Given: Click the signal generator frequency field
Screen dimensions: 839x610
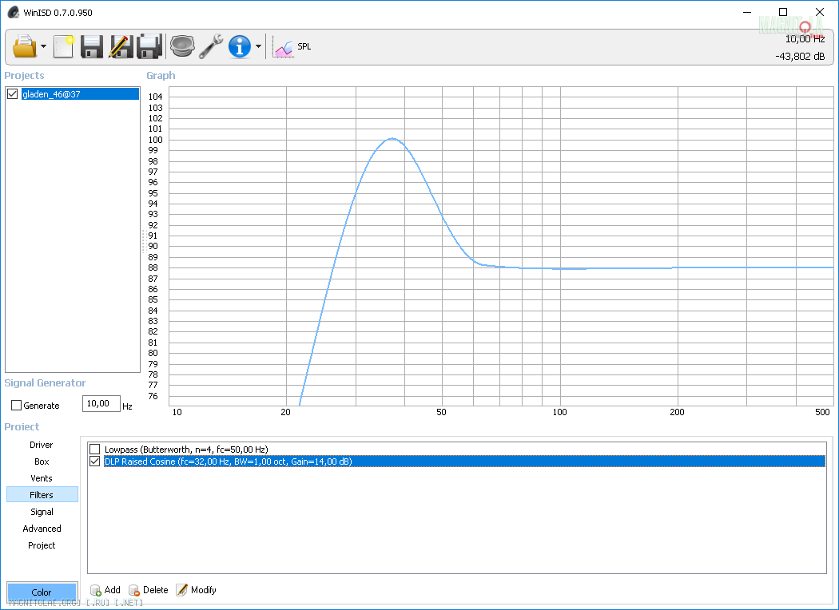Looking at the screenshot, I should click(101, 404).
